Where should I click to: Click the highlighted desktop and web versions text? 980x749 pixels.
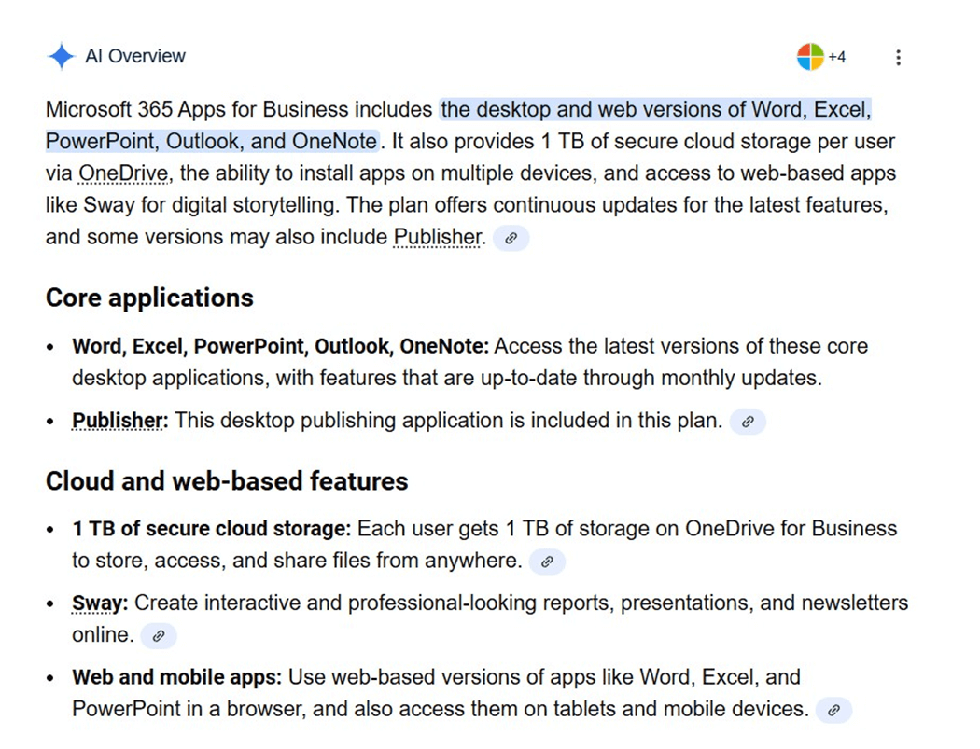pos(655,110)
